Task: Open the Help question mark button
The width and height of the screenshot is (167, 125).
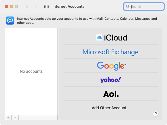Action: point(156,114)
